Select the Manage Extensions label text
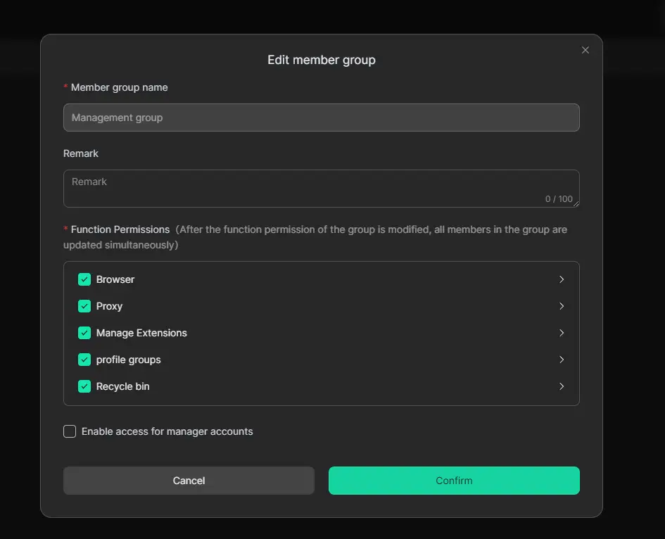The width and height of the screenshot is (665, 539). point(141,333)
